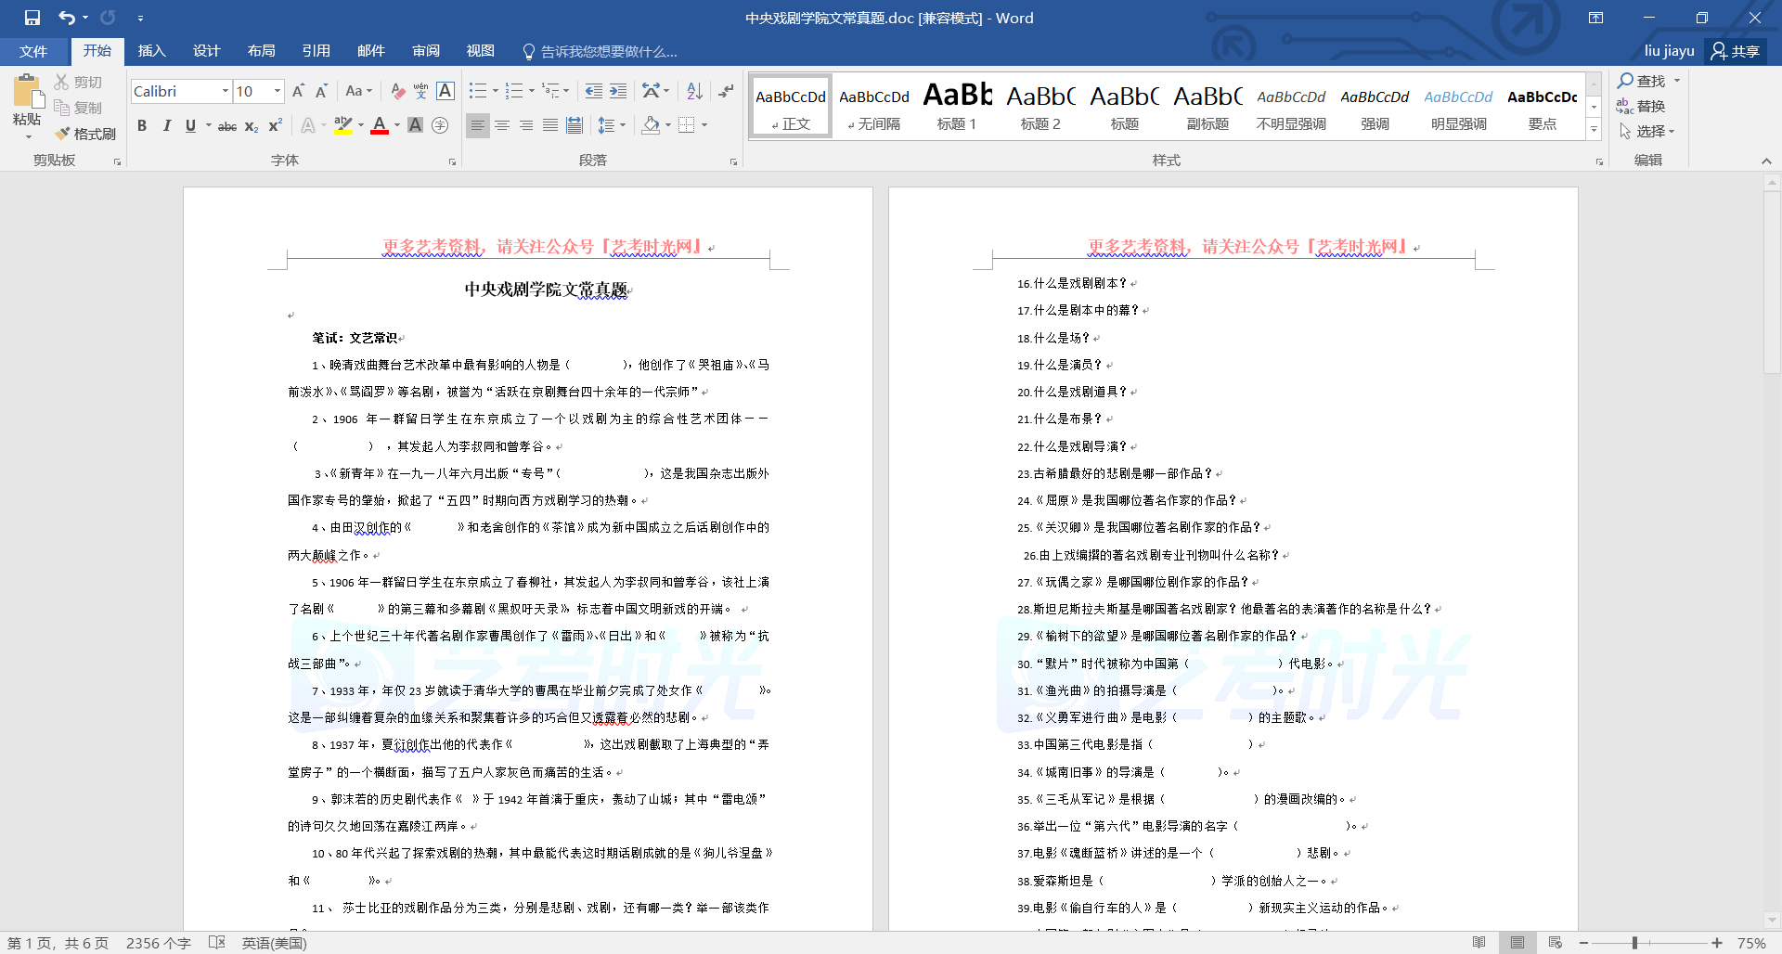1782x954 pixels.
Task: Toggle Bold formatting
Action: point(142,125)
